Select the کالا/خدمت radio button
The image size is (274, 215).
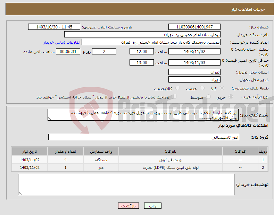pos(177,88)
